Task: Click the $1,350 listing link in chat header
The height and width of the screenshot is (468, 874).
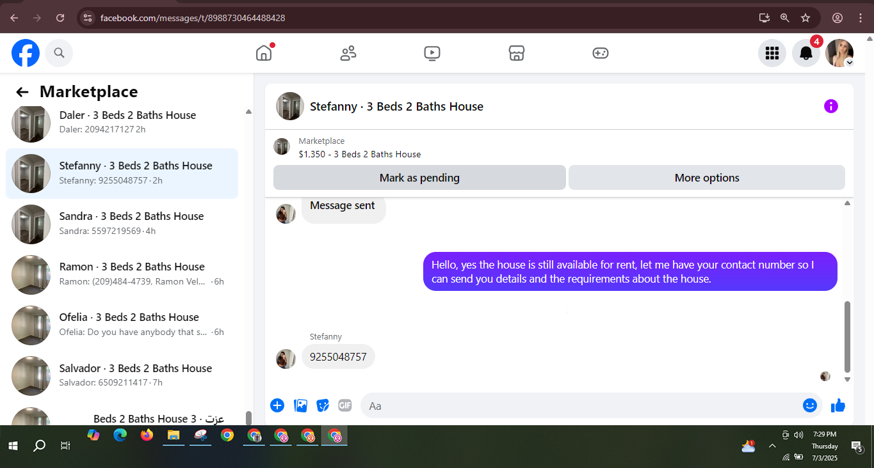Action: [x=359, y=154]
